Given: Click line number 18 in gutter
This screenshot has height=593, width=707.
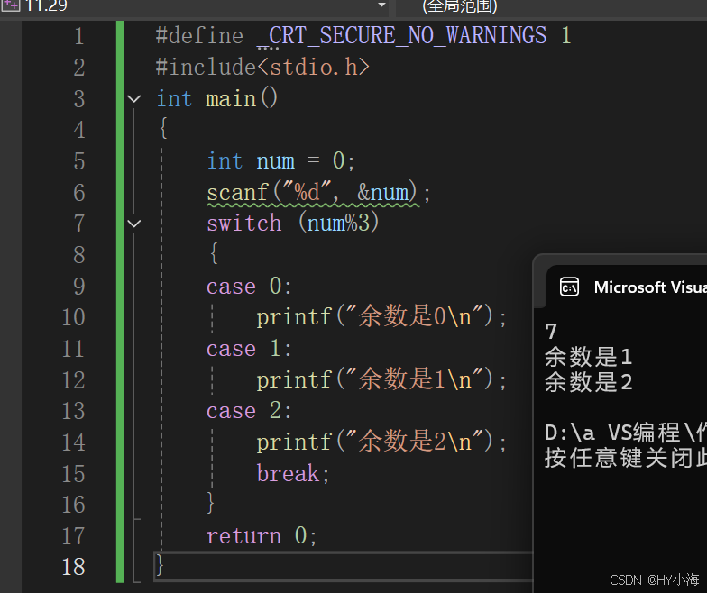Looking at the screenshot, I should 74,567.
